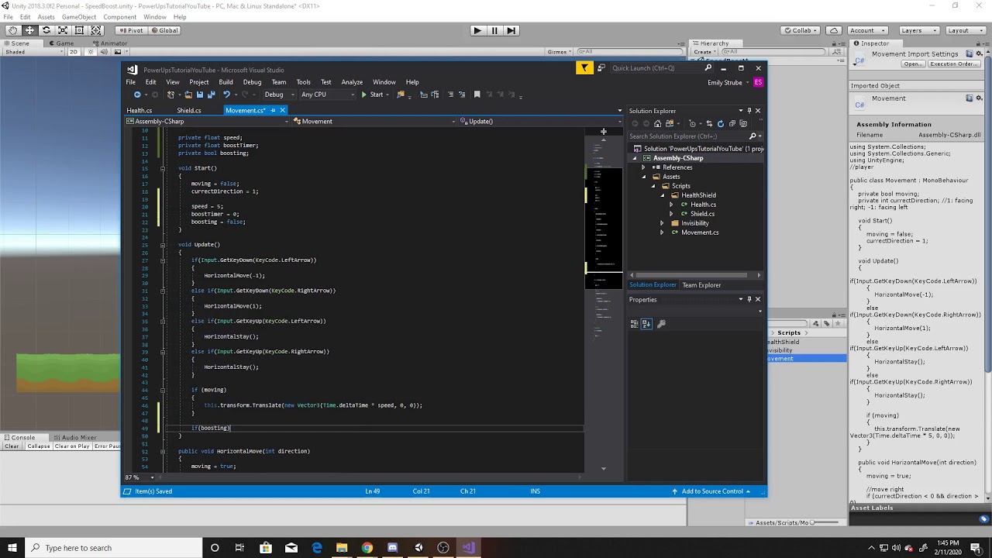Click Visual Studio Save icon
Image resolution: width=992 pixels, height=558 pixels.
click(199, 95)
